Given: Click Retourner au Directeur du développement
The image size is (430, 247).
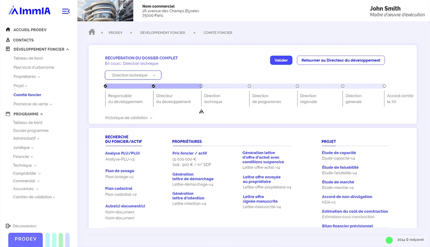Looking at the screenshot, I should pos(340,60).
